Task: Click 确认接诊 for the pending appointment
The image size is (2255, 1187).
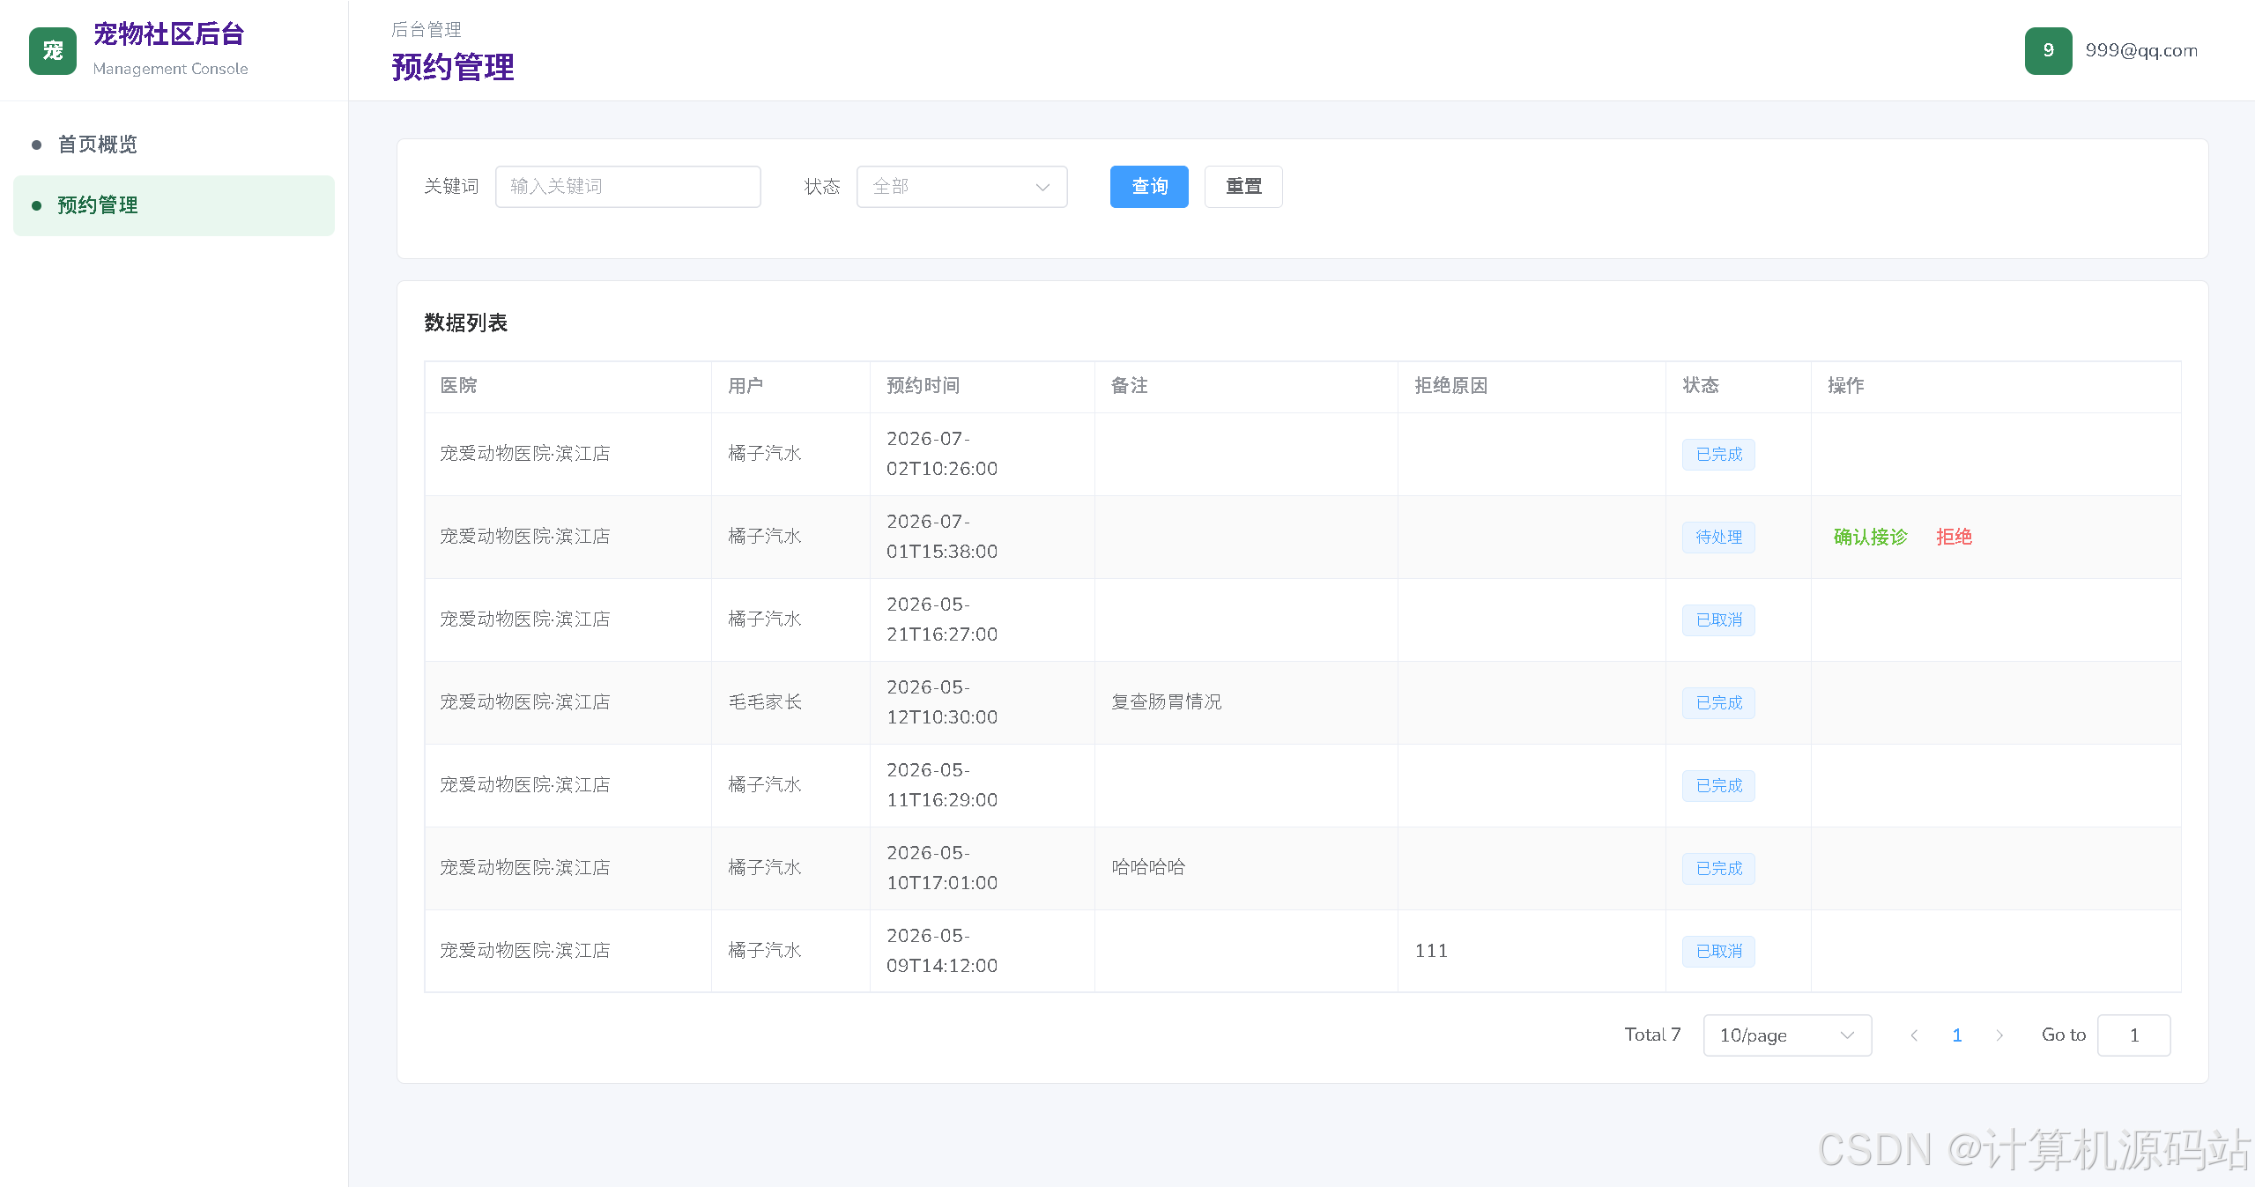Action: pyautogui.click(x=1870, y=537)
